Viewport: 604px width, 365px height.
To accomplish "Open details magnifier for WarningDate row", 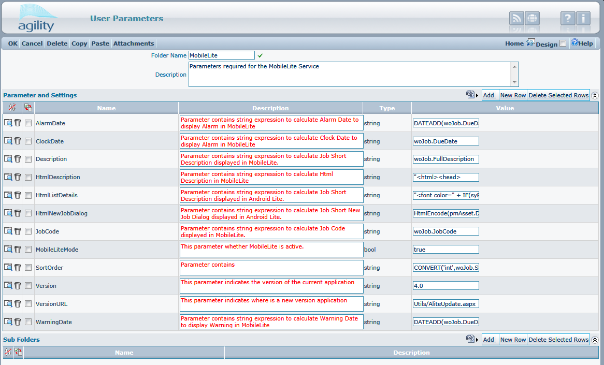I will [8, 322].
